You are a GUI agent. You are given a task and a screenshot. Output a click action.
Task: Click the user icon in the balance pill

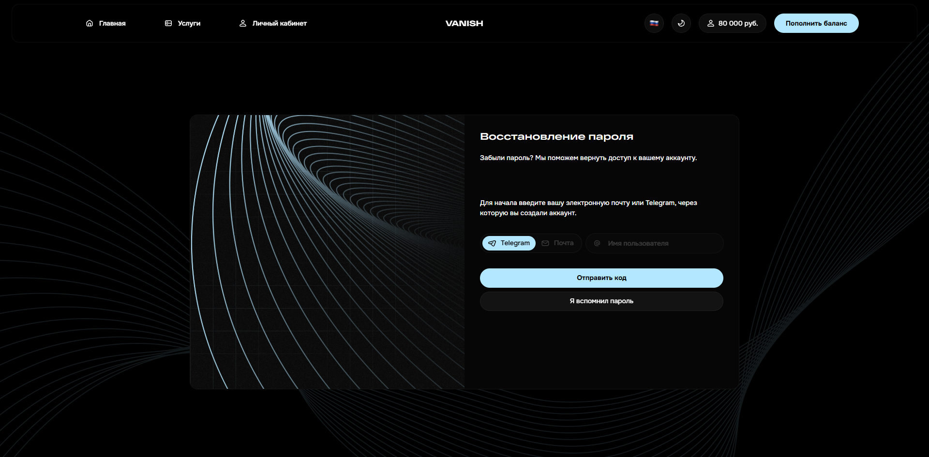pos(711,23)
